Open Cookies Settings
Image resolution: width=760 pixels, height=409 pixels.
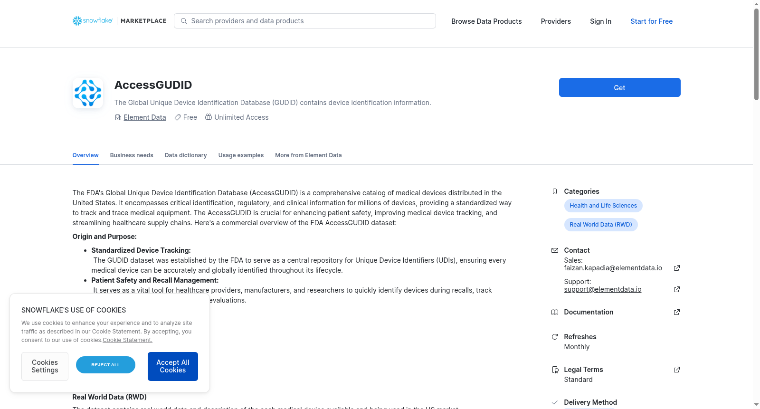(45, 366)
